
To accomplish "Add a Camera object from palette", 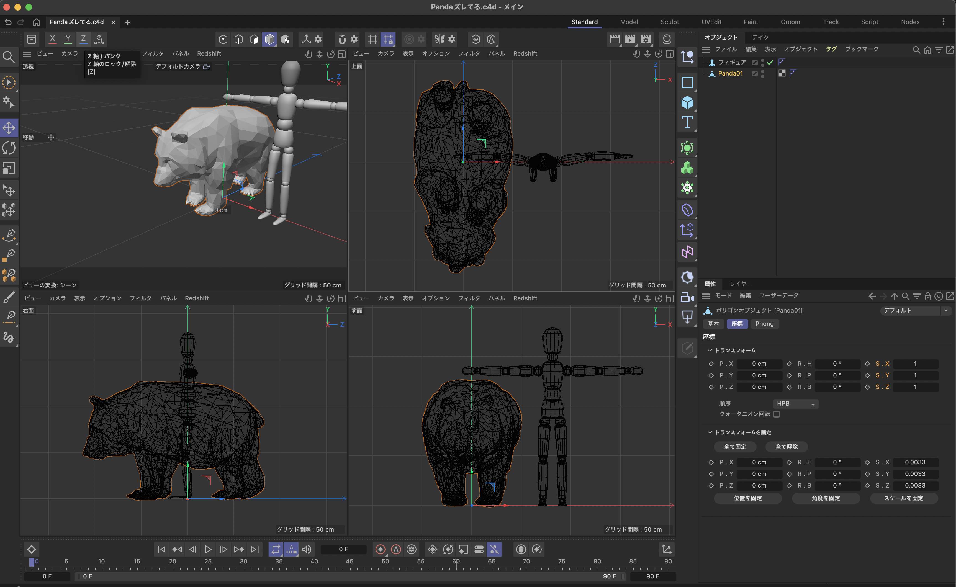I will (687, 297).
